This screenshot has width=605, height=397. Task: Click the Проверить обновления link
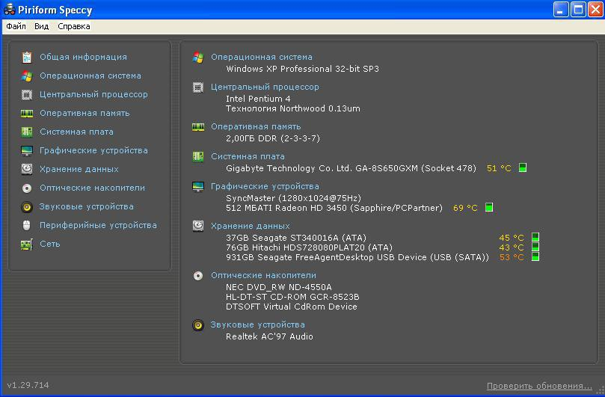coord(539,386)
